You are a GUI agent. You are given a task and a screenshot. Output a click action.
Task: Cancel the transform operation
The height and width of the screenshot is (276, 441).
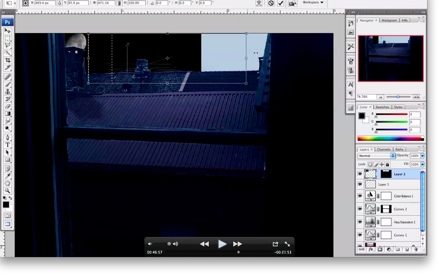coord(271,3)
